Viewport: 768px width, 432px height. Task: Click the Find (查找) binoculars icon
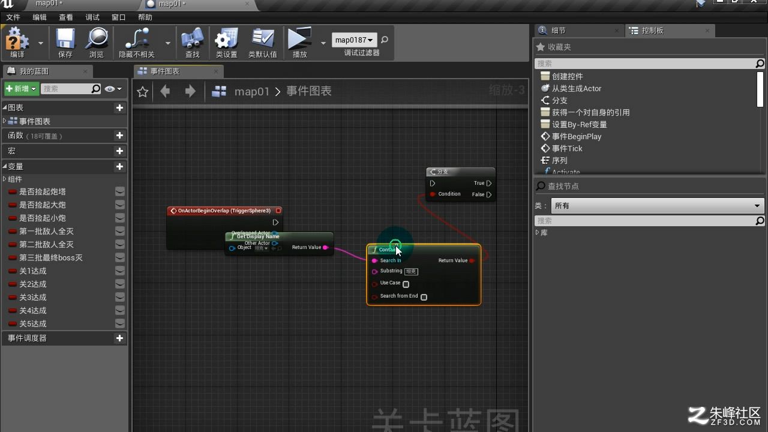click(x=193, y=40)
